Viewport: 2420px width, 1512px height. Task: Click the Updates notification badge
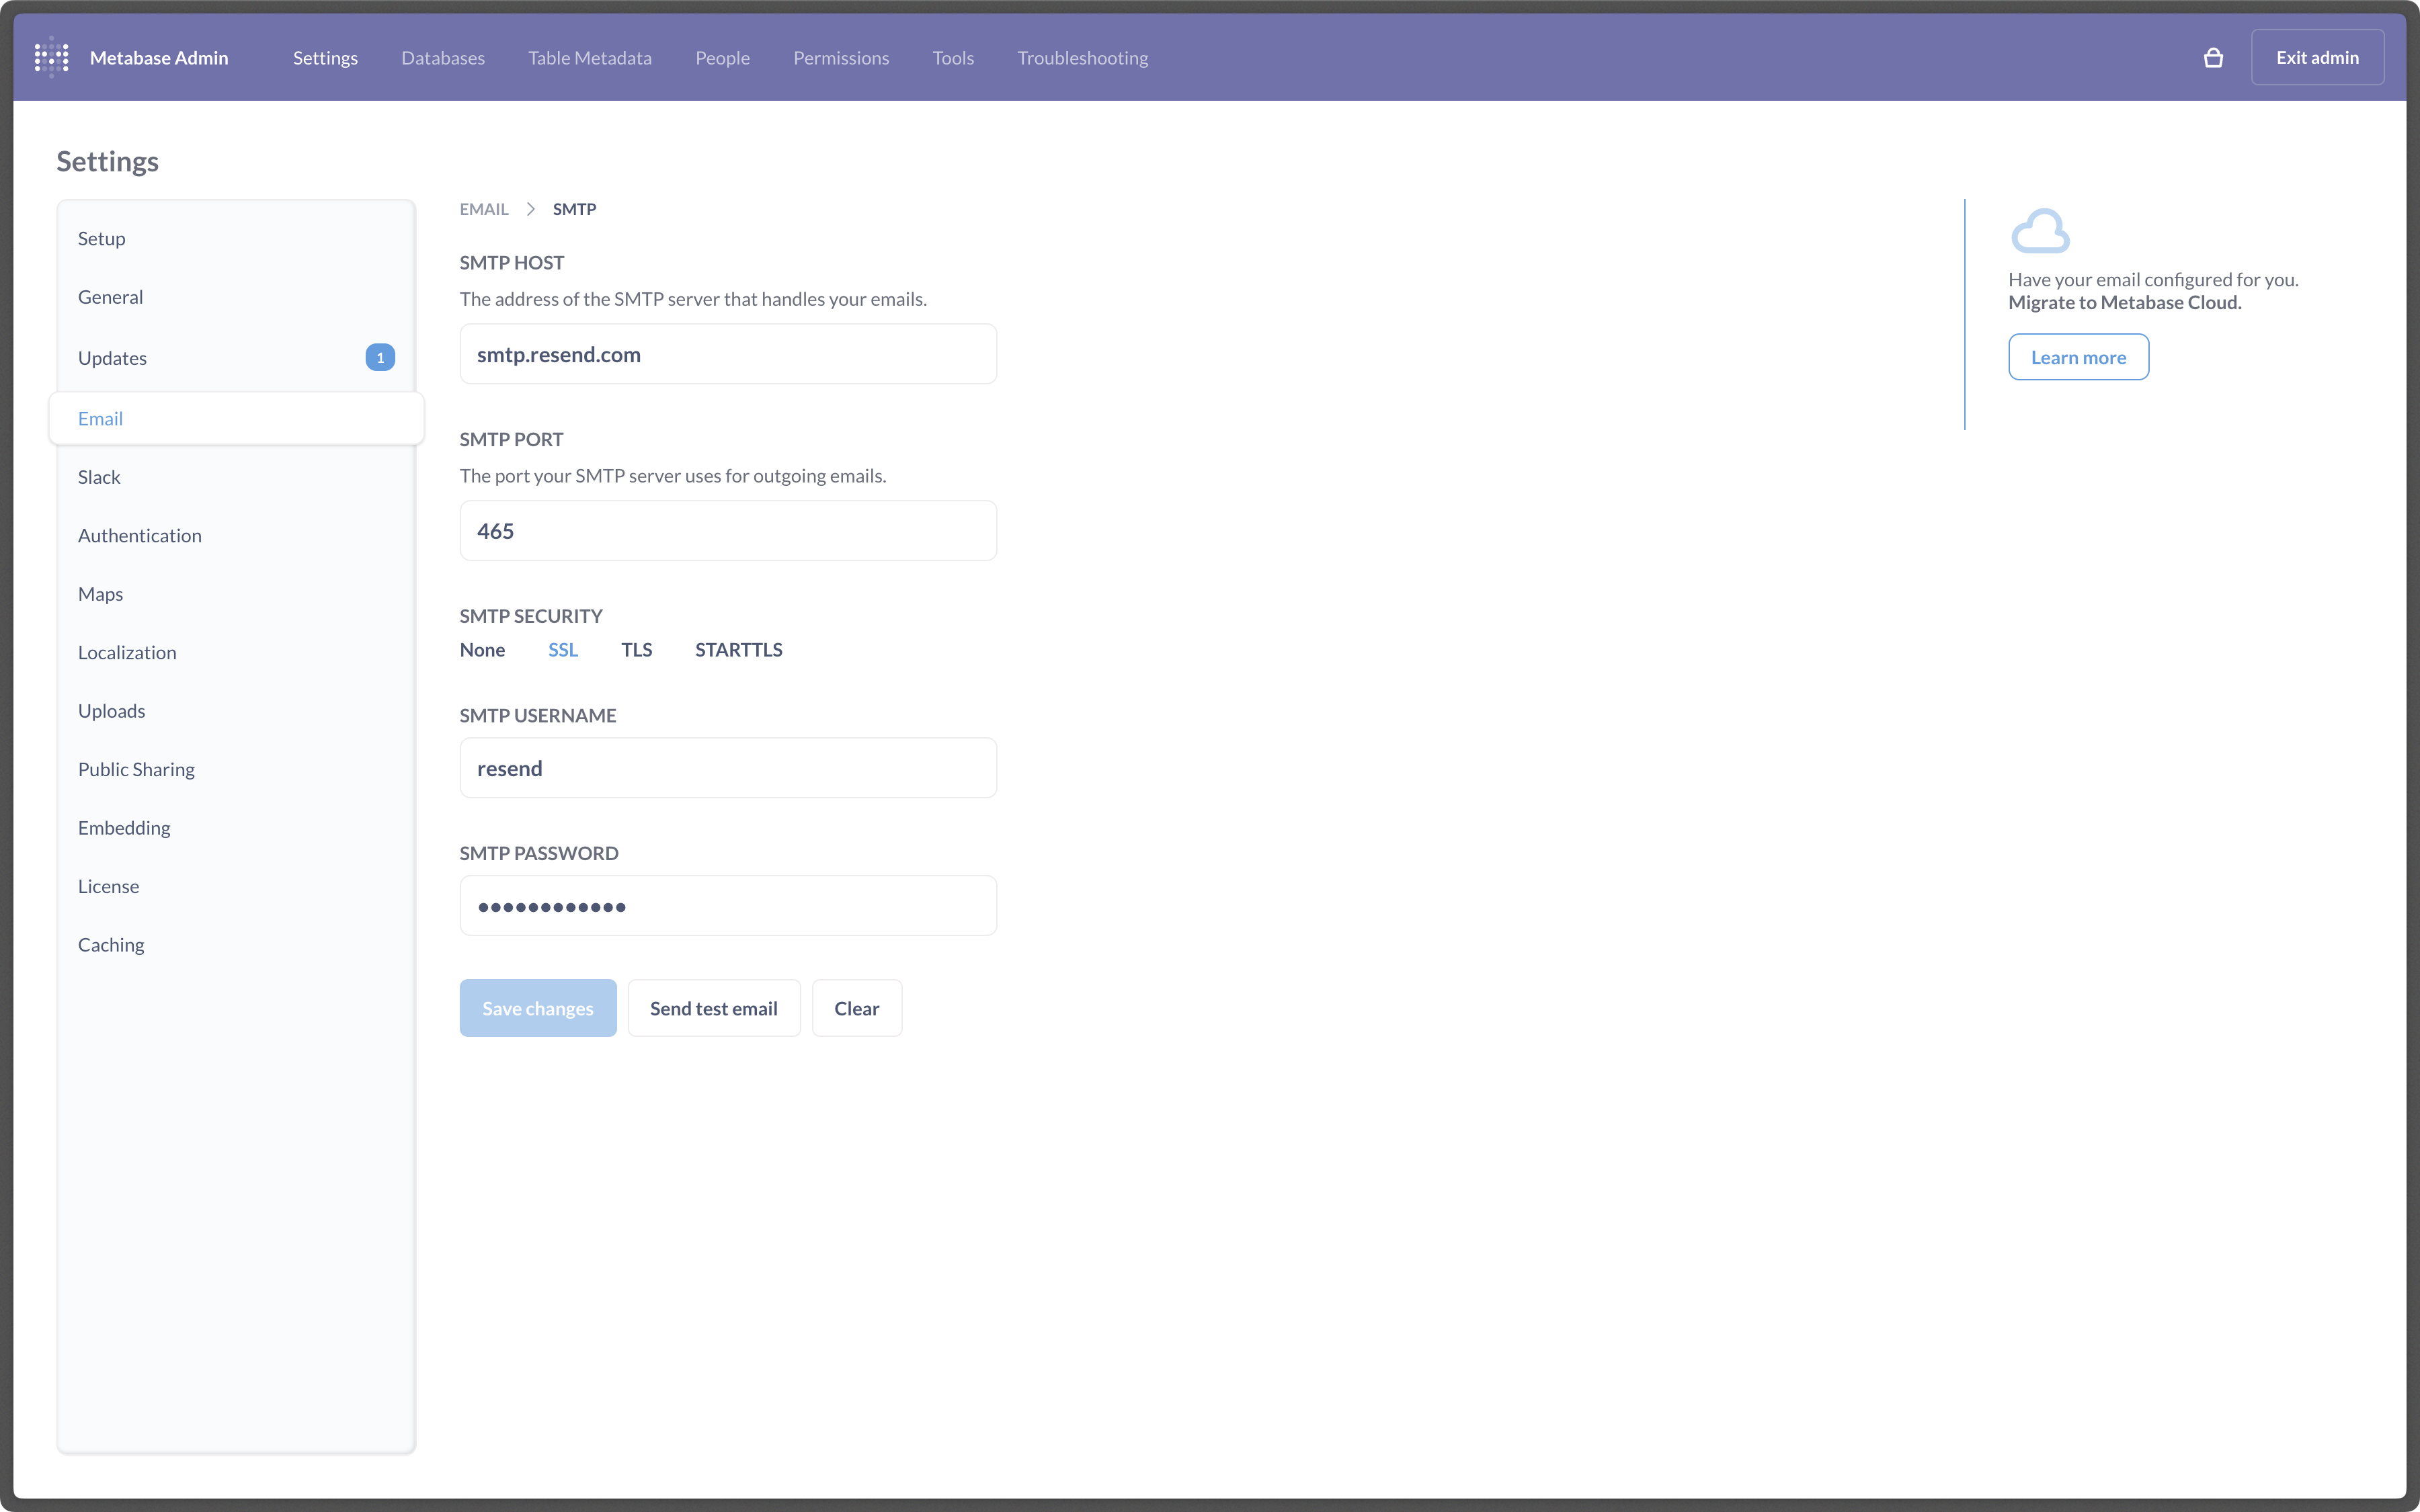380,358
